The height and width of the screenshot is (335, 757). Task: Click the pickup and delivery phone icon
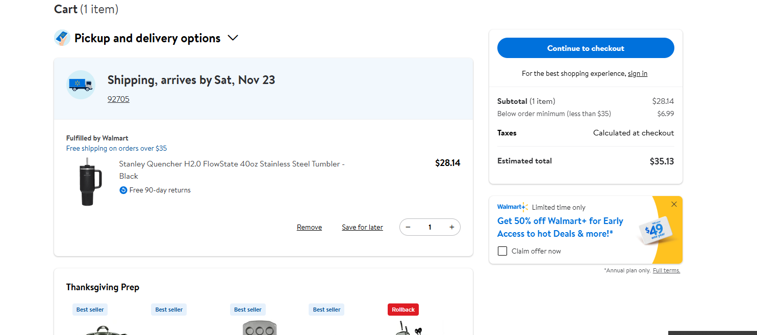[x=62, y=38]
